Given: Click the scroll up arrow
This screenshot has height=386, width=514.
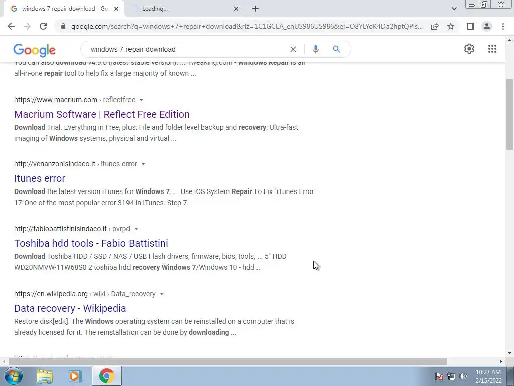Looking at the screenshot, I should tap(510, 40).
